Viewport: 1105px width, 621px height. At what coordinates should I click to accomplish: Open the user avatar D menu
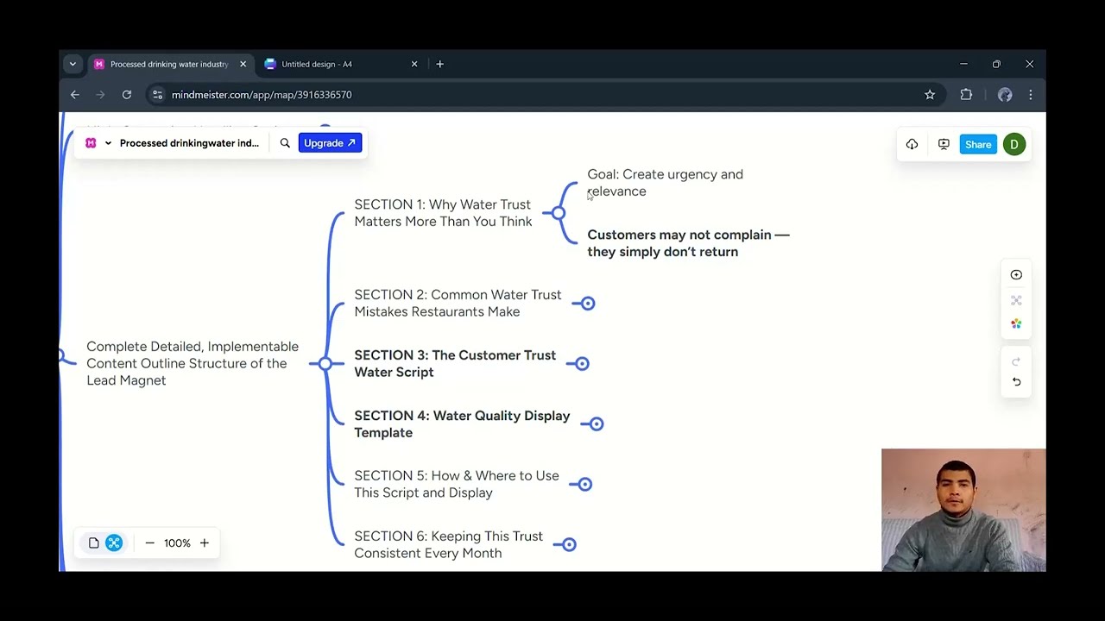pos(1014,144)
